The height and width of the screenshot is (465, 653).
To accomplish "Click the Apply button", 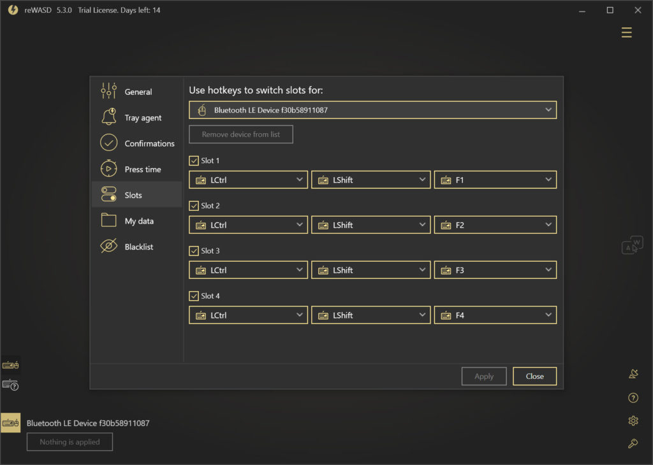I will 484,376.
